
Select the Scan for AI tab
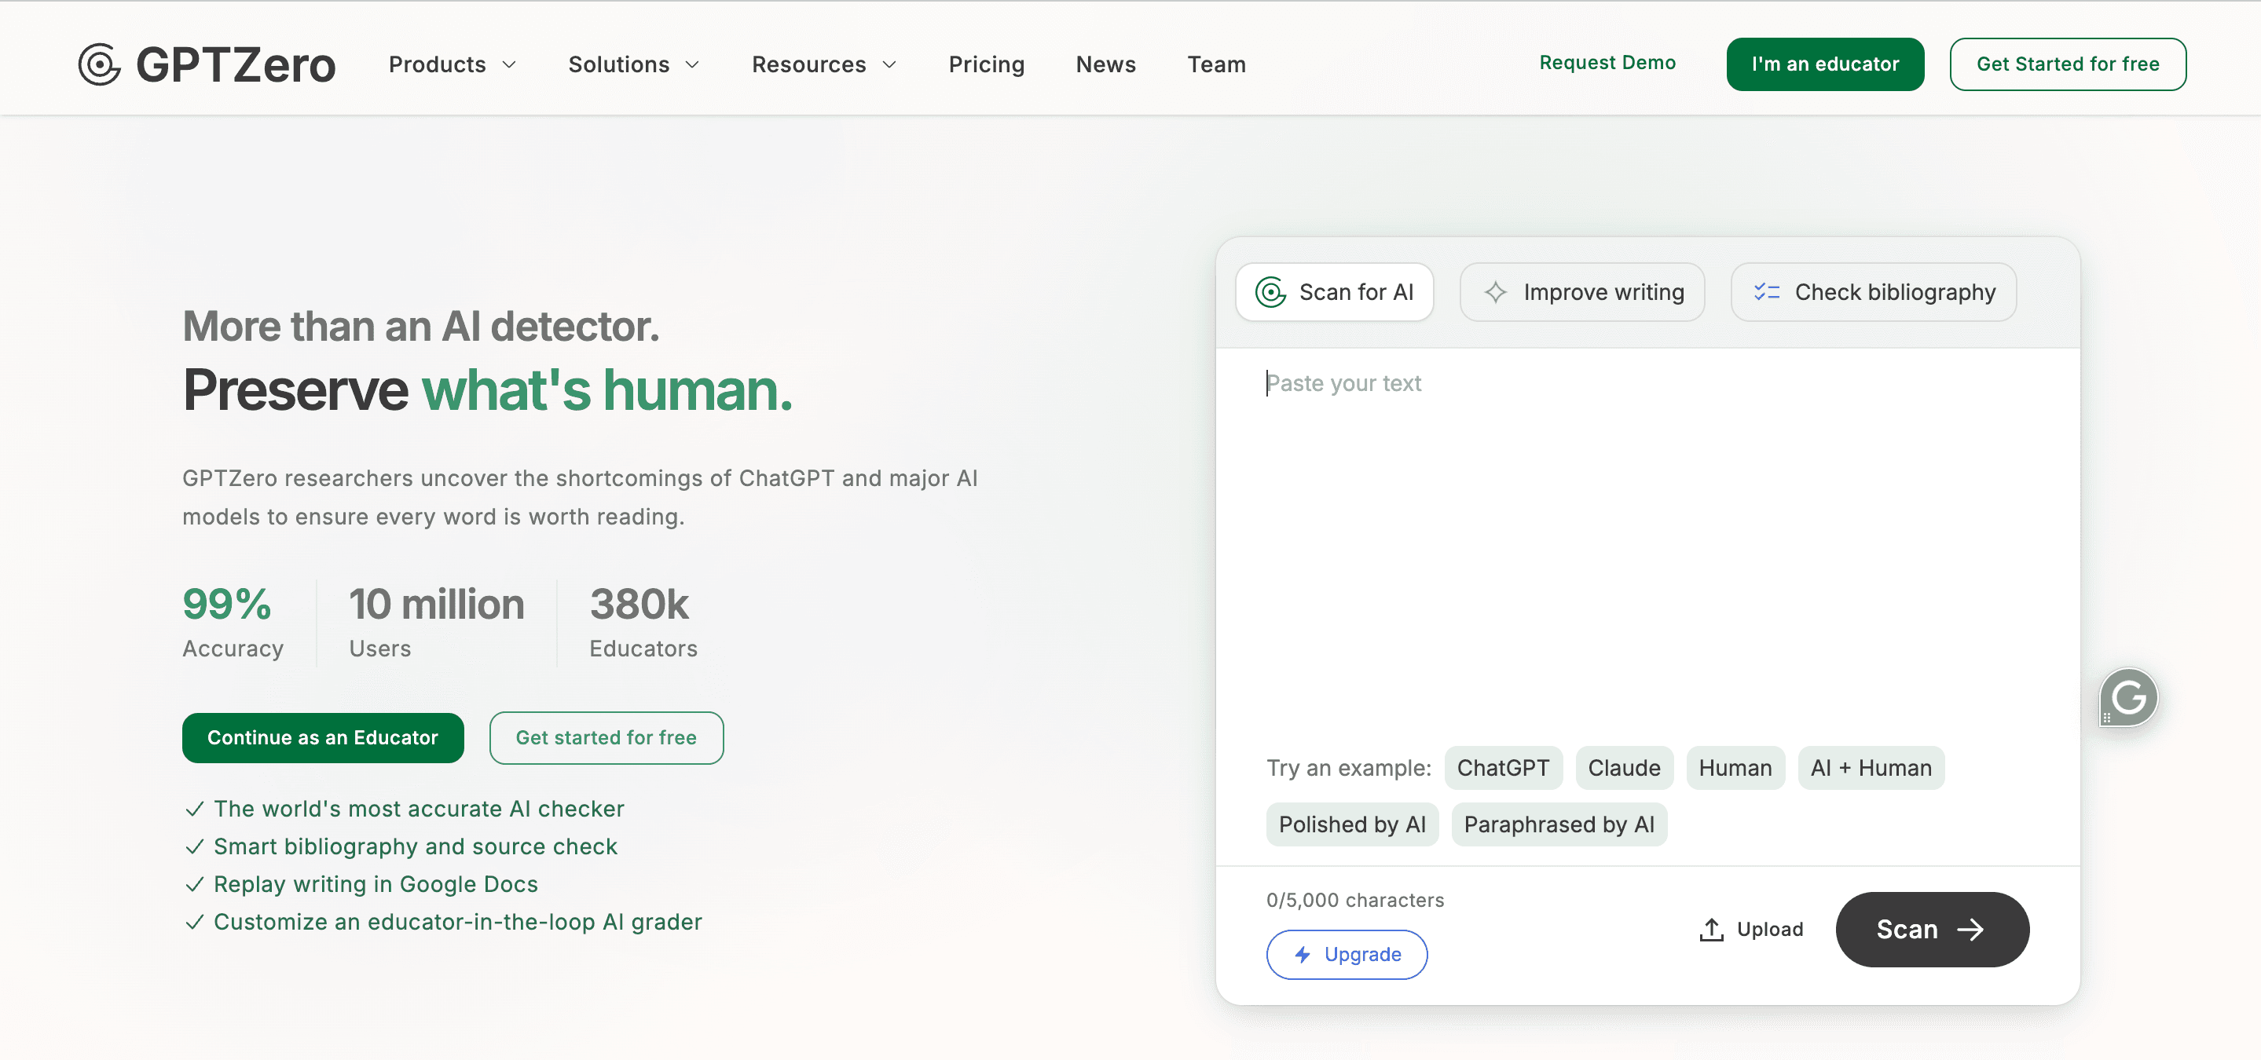1334,292
